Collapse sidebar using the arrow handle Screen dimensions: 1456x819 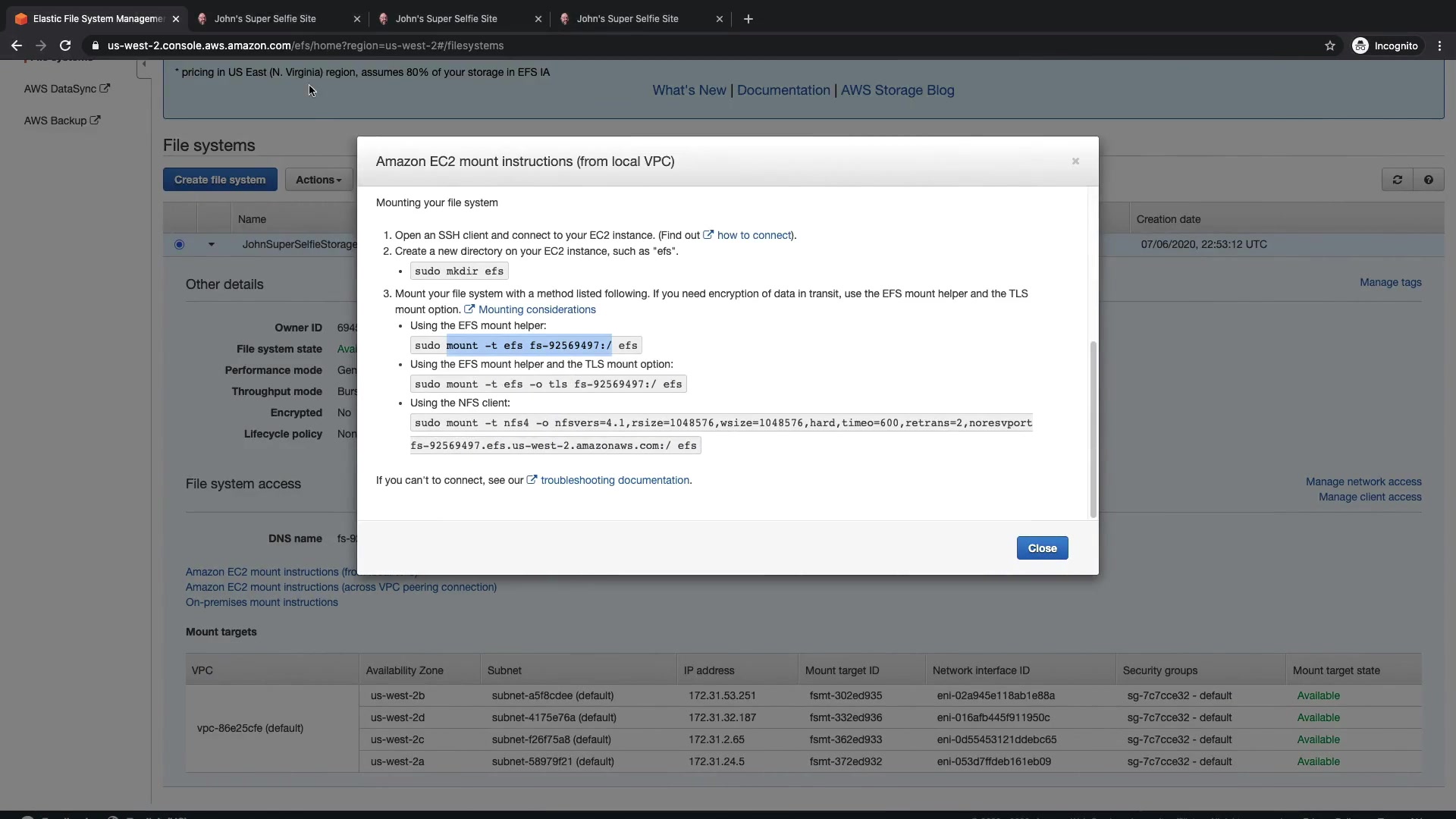point(143,65)
